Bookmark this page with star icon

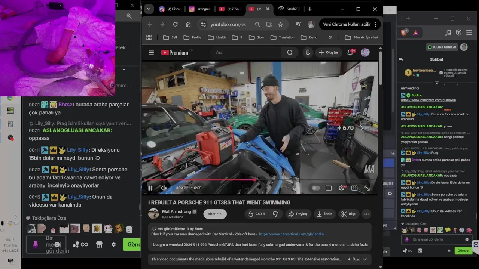pyautogui.click(x=280, y=24)
